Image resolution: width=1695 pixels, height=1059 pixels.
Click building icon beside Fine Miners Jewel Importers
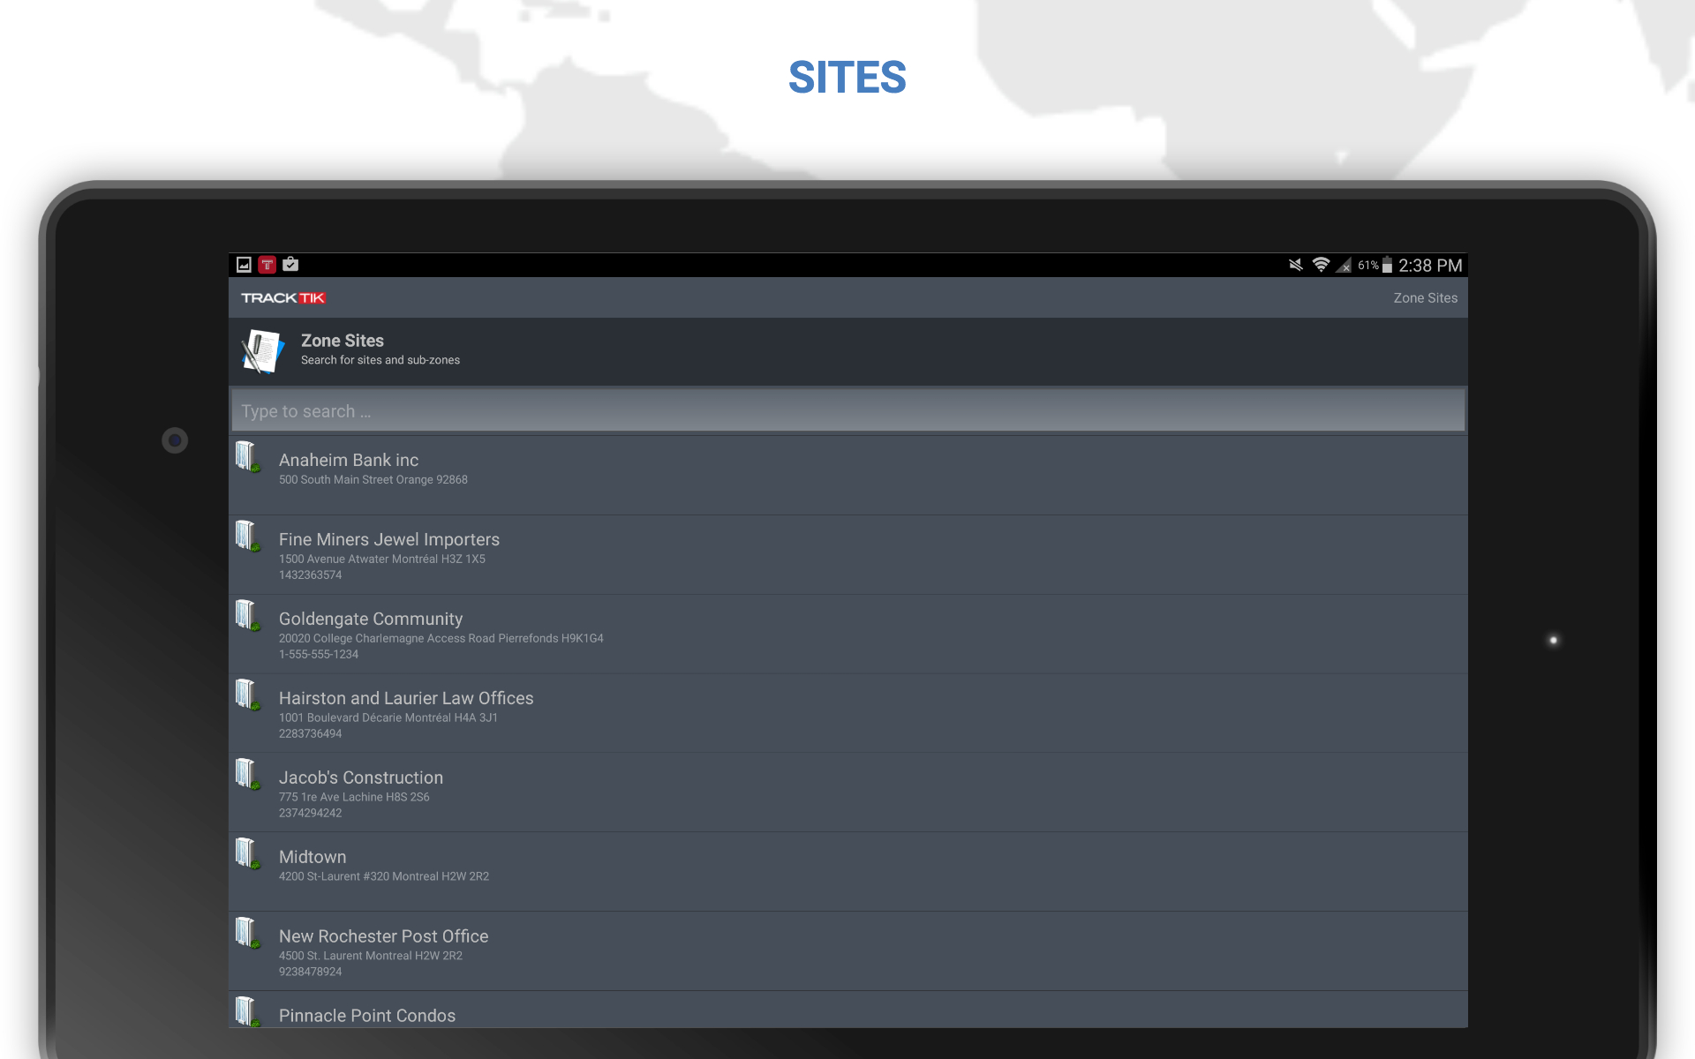(247, 537)
